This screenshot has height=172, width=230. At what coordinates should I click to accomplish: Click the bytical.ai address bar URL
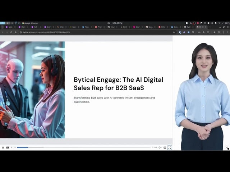pos(46,32)
